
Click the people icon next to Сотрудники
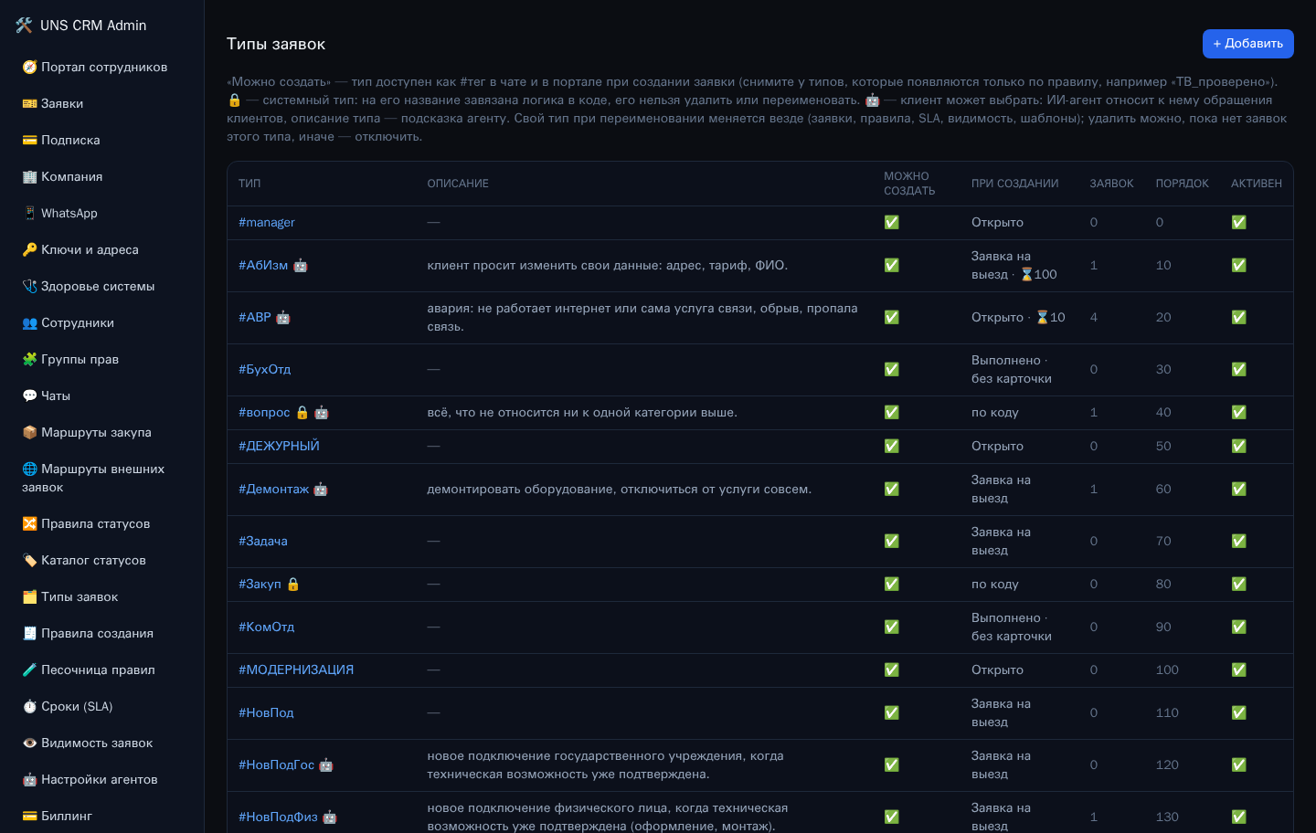(x=29, y=322)
